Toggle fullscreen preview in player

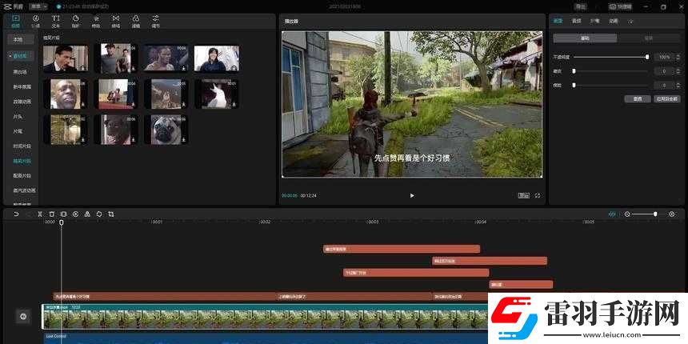tap(538, 196)
